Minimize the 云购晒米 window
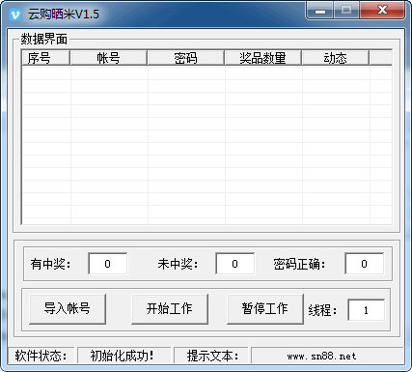412x372 pixels. (320, 11)
